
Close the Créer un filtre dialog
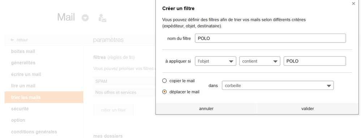click(x=353, y=4)
